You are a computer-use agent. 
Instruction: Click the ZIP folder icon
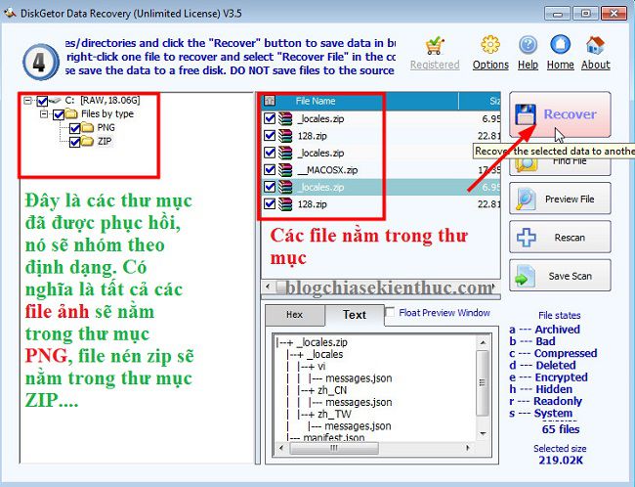pyautogui.click(x=87, y=142)
